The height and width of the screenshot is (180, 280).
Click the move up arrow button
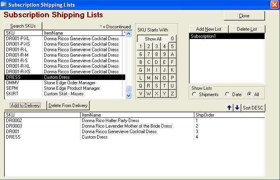pos(229,108)
